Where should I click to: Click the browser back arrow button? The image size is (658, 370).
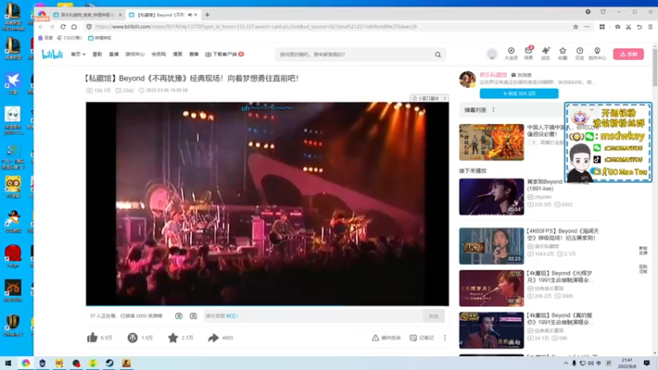pos(41,26)
